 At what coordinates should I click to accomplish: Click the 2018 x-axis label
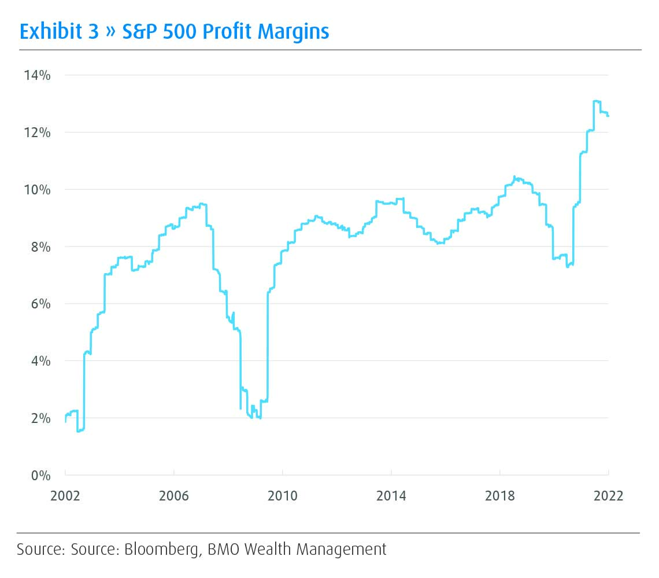(499, 496)
